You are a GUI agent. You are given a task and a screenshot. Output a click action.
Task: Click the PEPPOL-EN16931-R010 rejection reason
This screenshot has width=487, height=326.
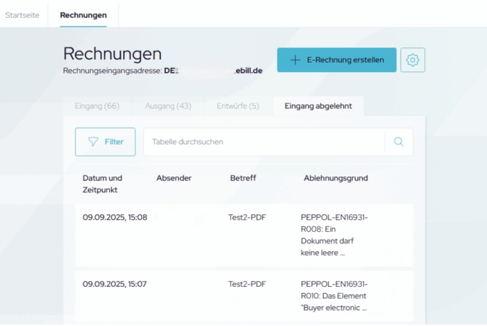[334, 296]
